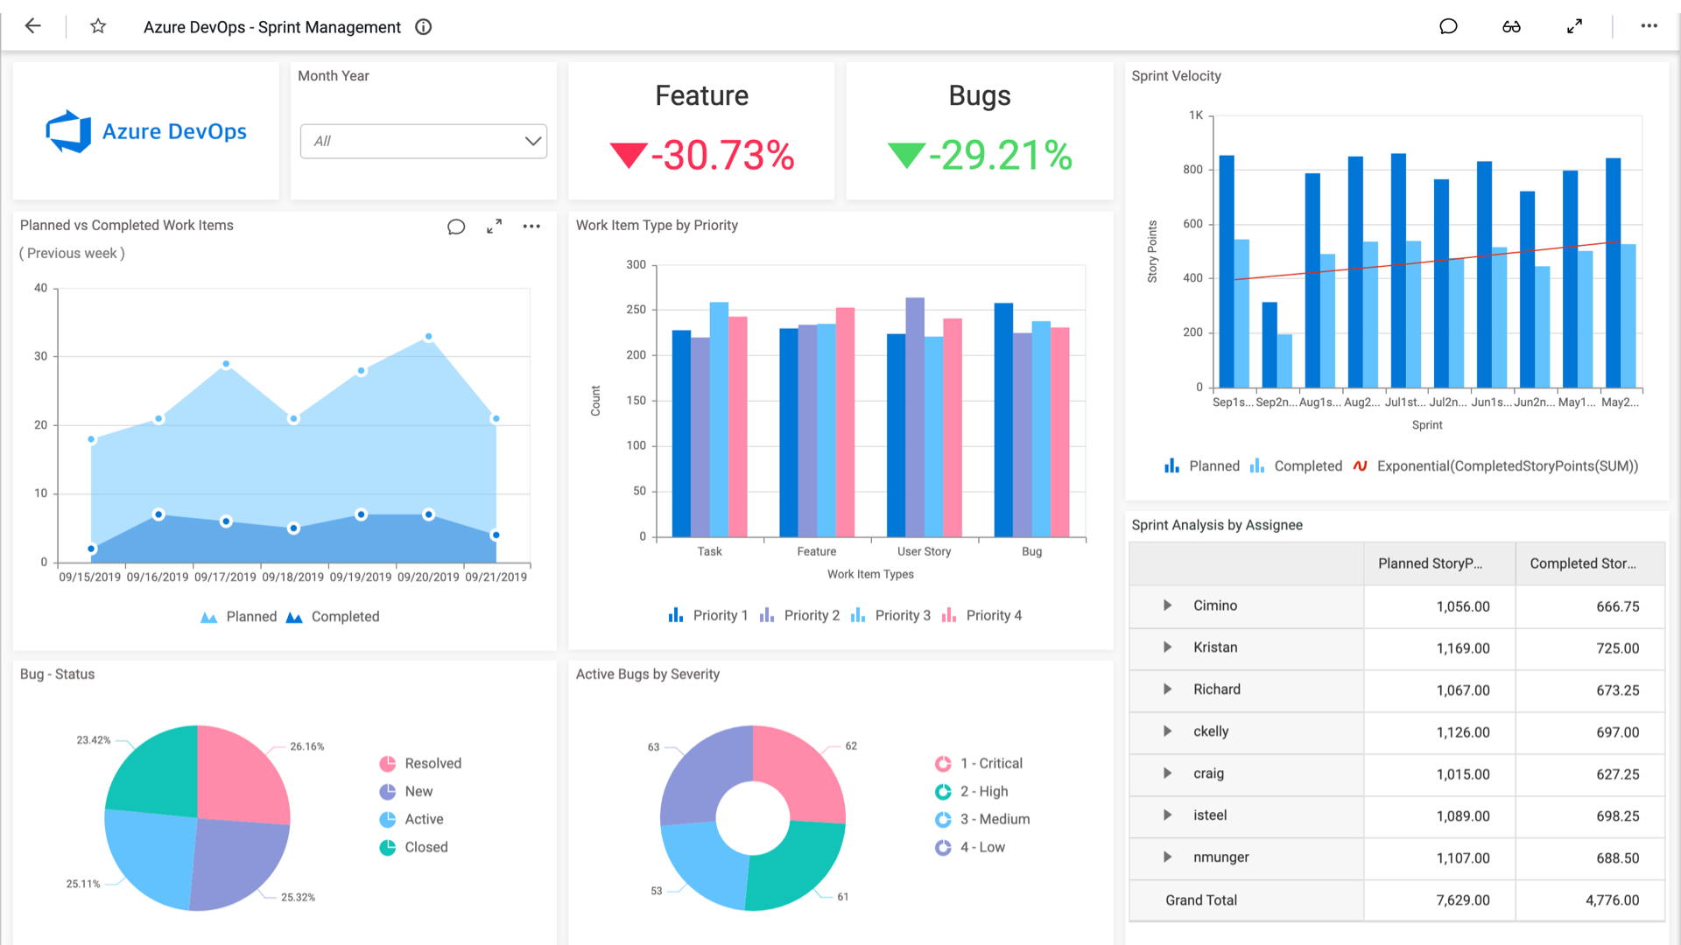Click the expand icon on Planned vs Completed chart

point(494,226)
